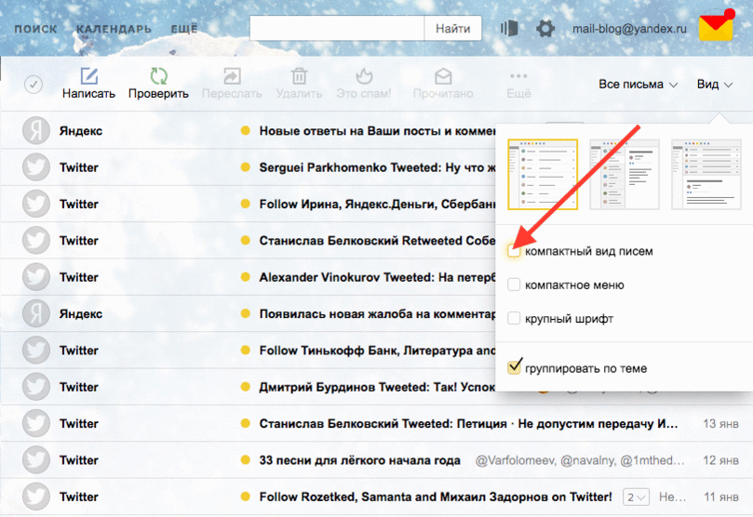753x517 pixels.
Task: Toggle unread dot on 33 песни message
Action: pyautogui.click(x=246, y=460)
